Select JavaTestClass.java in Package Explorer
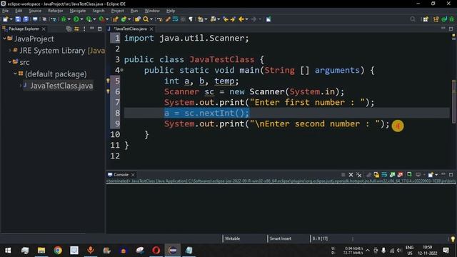 [61, 86]
